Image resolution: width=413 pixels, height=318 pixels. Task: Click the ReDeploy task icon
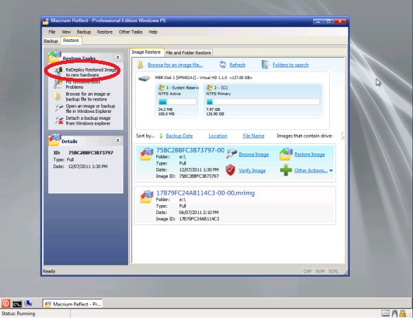click(59, 71)
